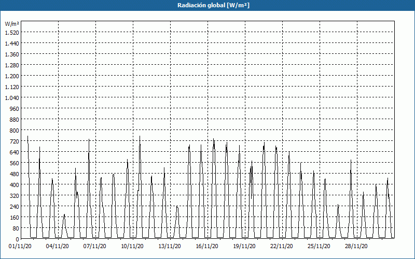Click the 1.520 y-axis value
Viewport: 415px width, 259px height.
[12, 32]
